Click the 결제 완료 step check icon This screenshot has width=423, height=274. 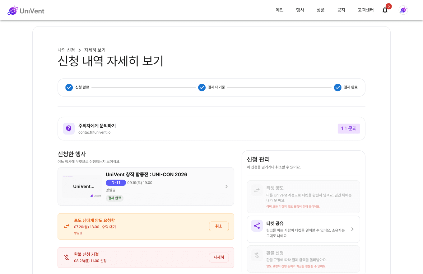338,87
